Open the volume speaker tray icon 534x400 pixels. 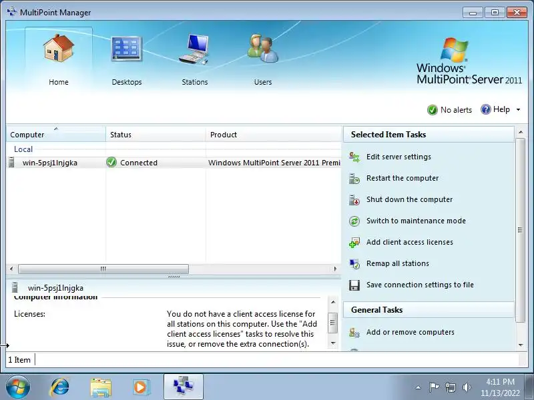coord(467,387)
